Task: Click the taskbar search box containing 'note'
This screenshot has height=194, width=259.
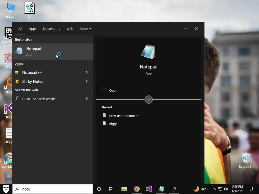Action: click(53, 189)
